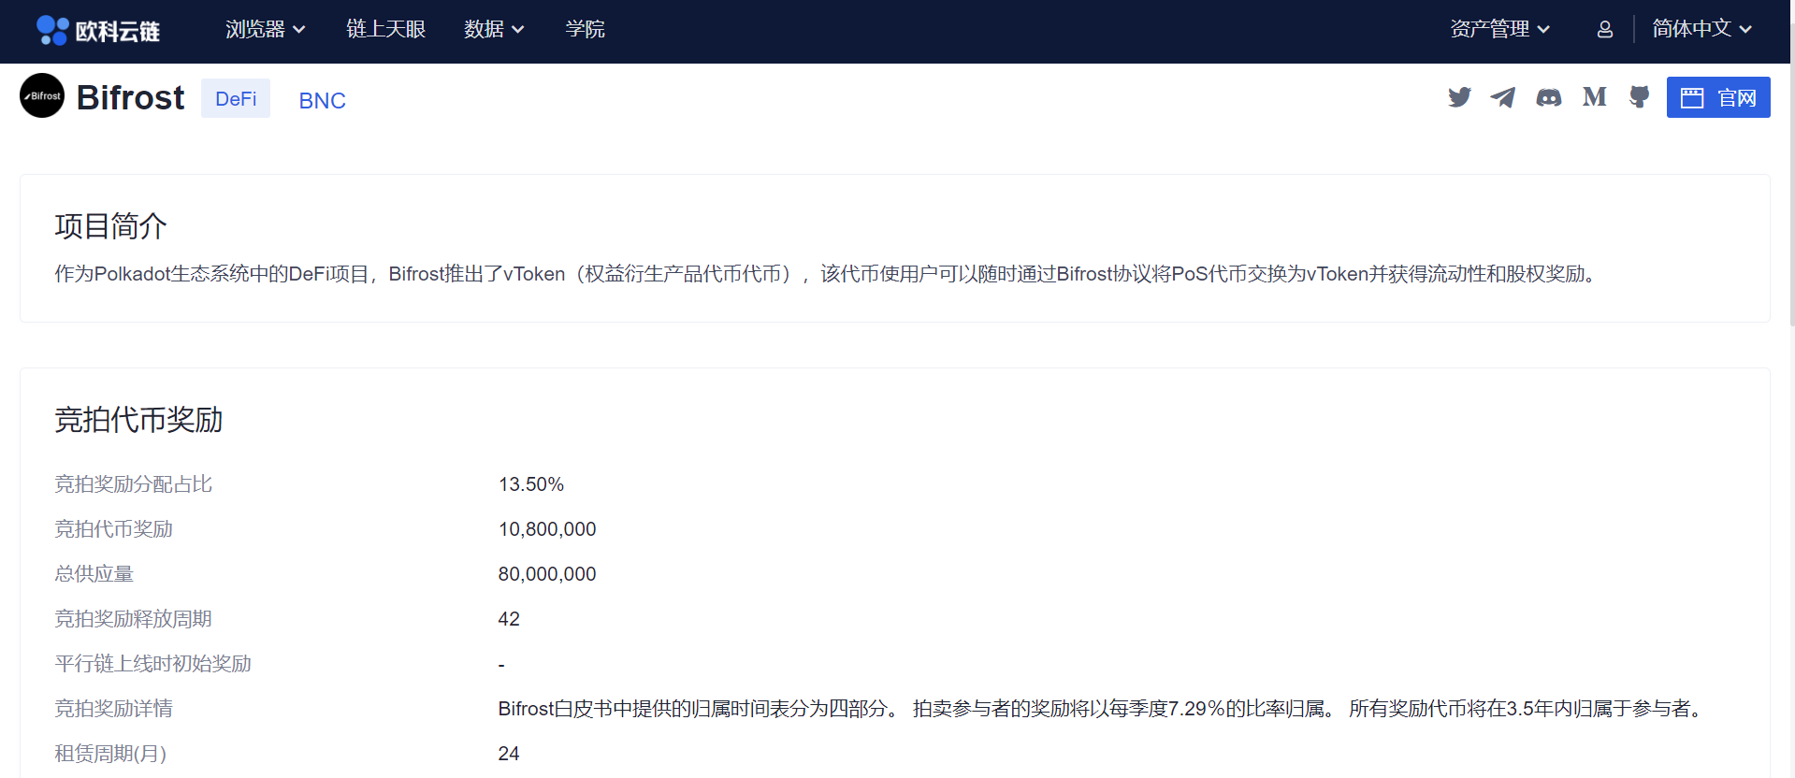Open the 学院 menu item

tap(585, 30)
